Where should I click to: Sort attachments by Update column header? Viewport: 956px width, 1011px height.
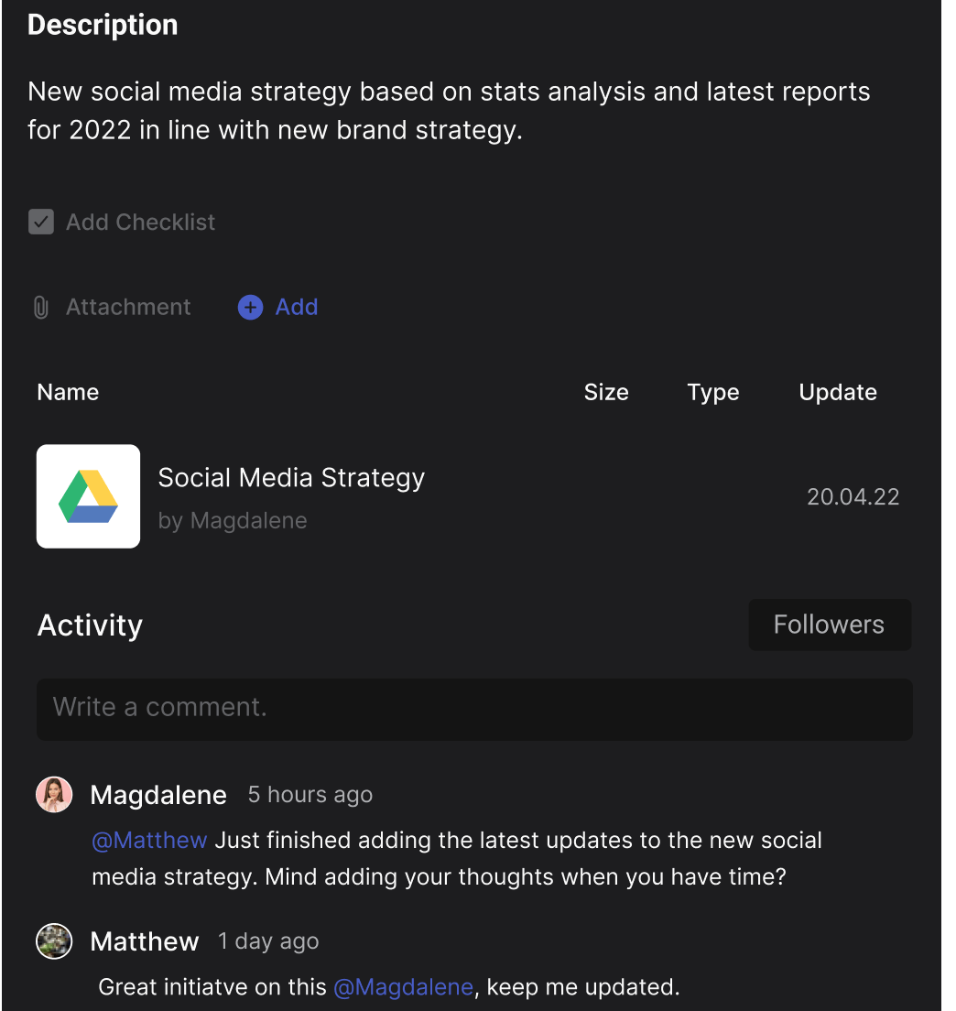pyautogui.click(x=838, y=392)
